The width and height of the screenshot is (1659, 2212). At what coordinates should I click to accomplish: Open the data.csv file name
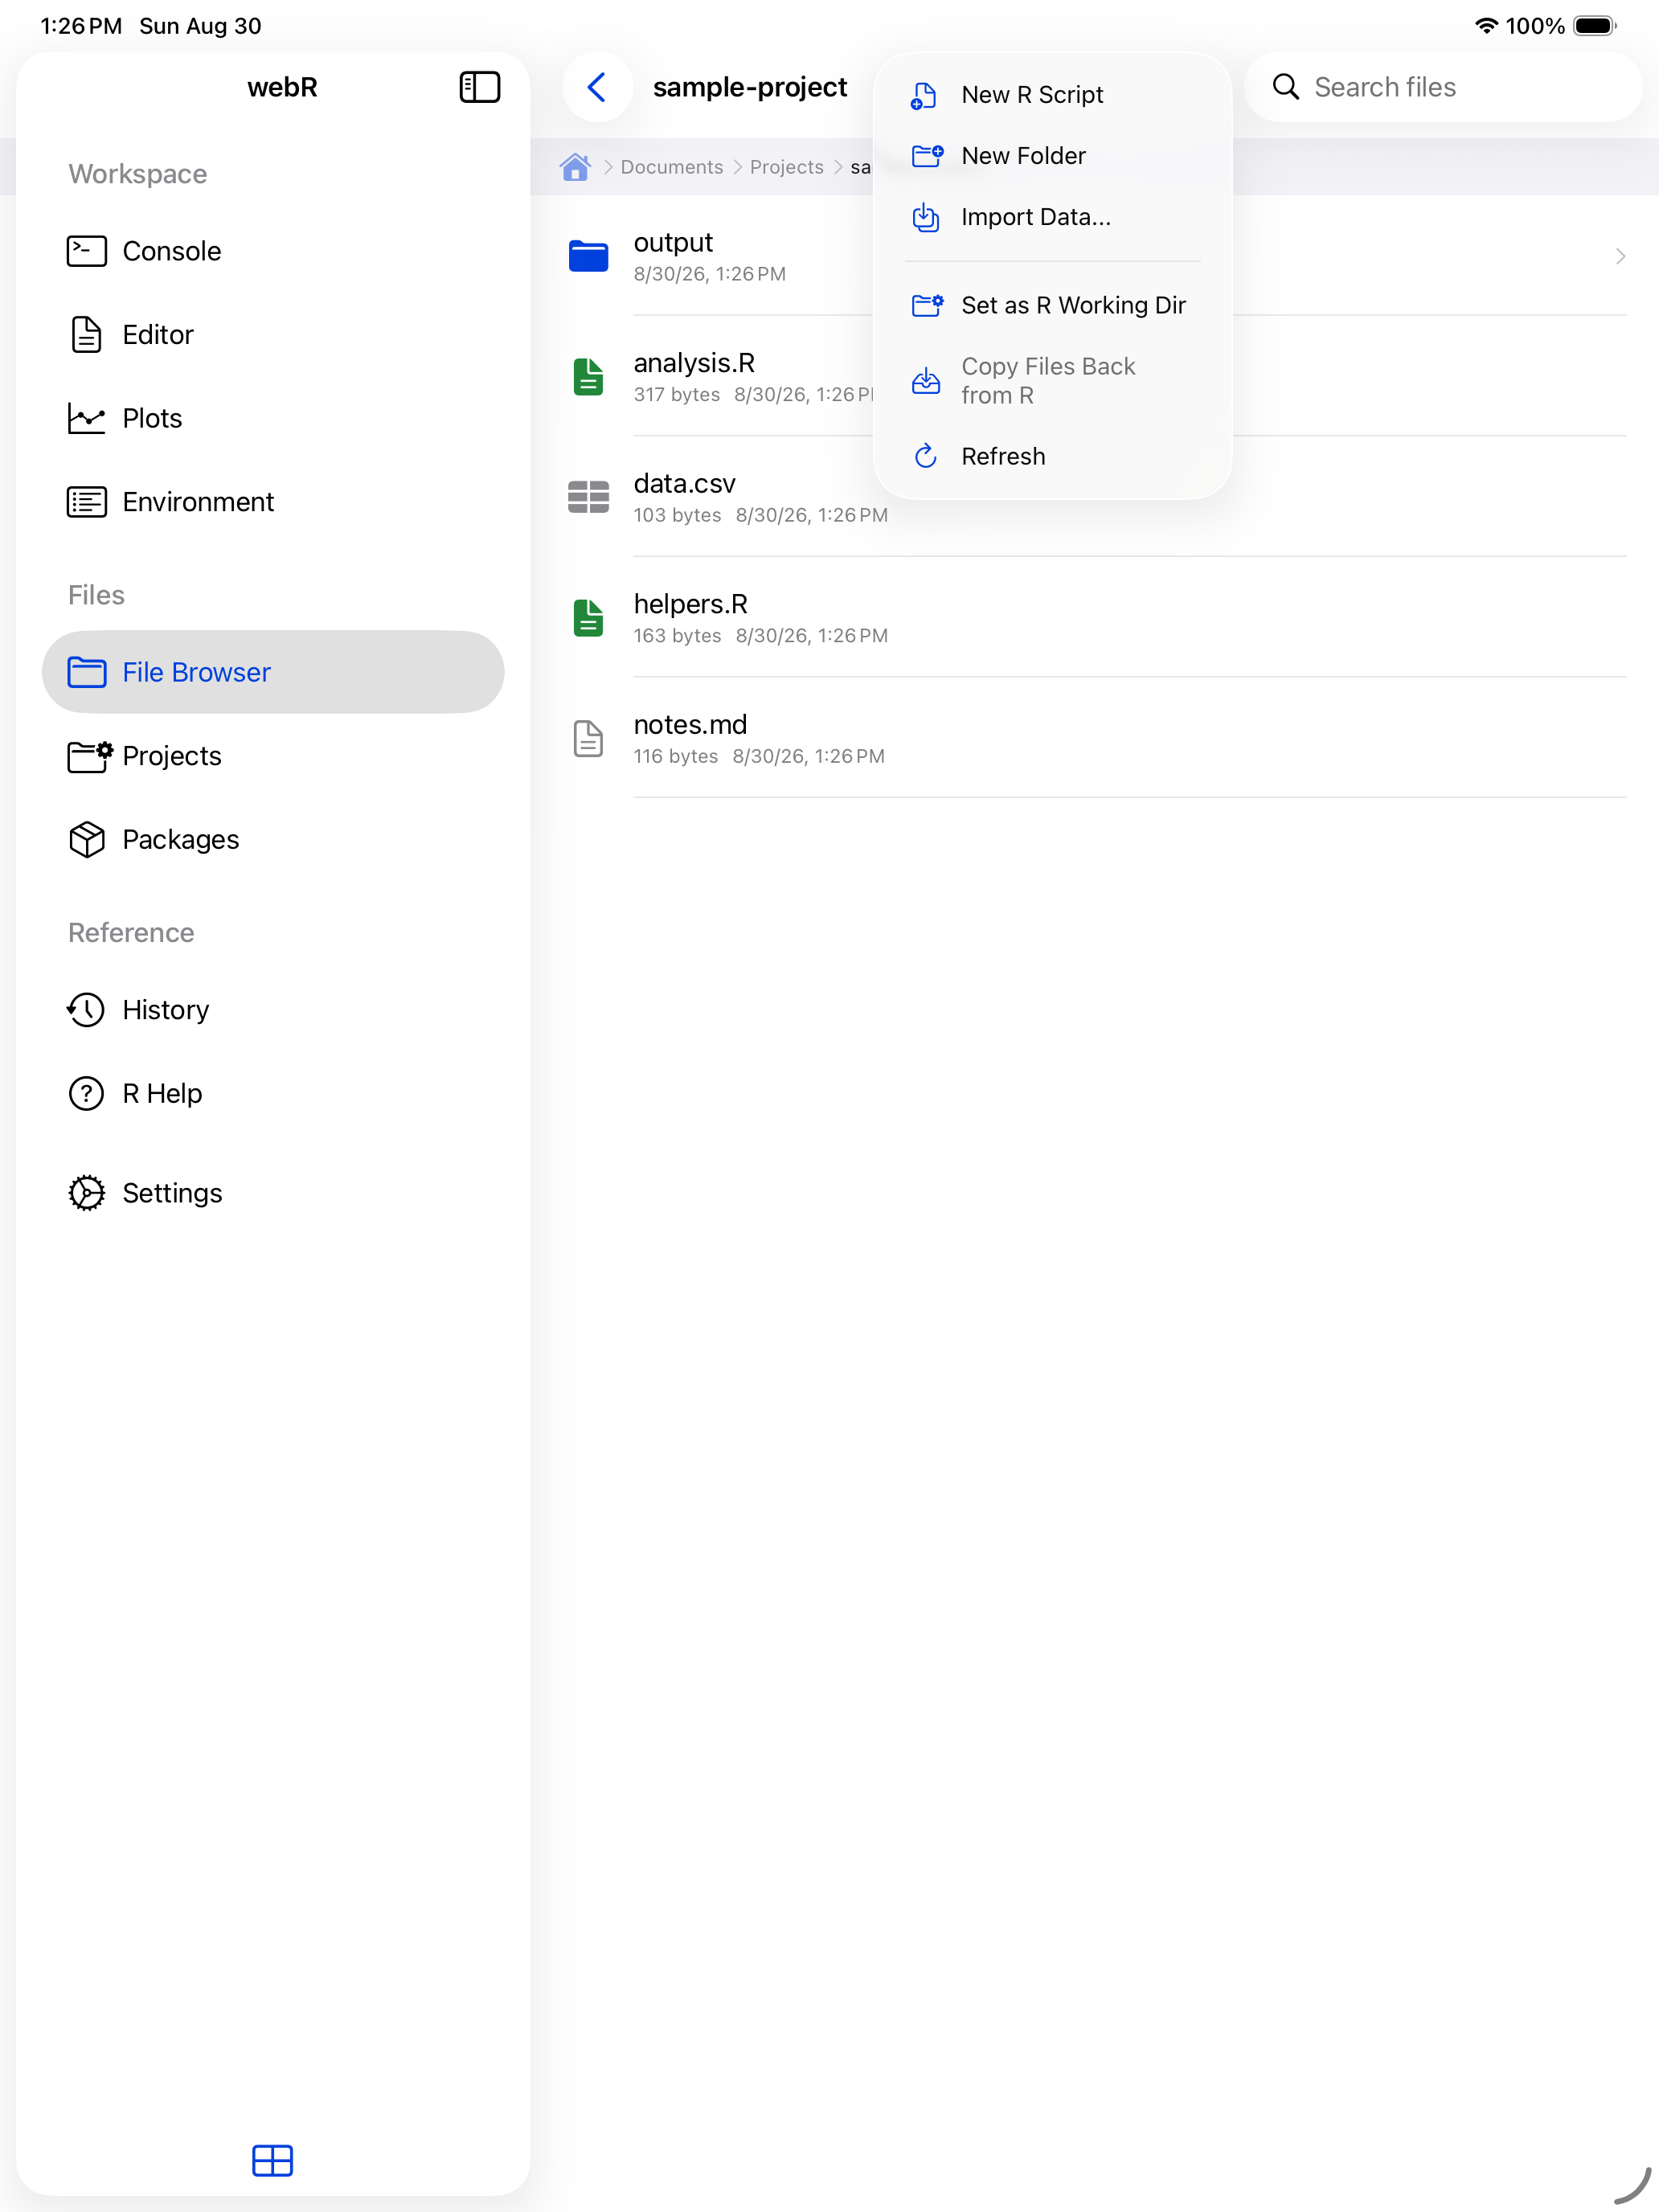click(684, 484)
